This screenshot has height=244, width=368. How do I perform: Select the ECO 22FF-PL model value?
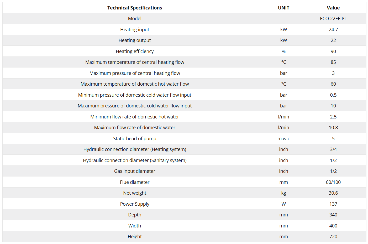(x=333, y=19)
